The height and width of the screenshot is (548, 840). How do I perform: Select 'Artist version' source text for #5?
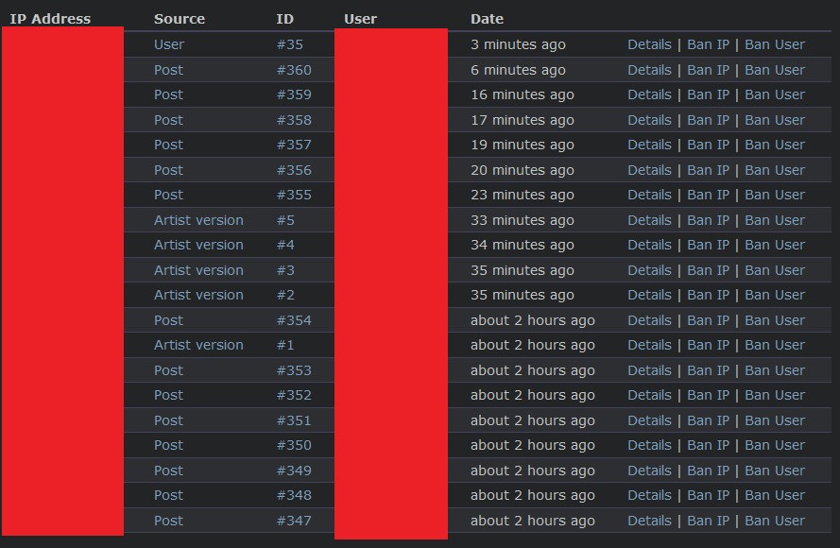click(198, 220)
